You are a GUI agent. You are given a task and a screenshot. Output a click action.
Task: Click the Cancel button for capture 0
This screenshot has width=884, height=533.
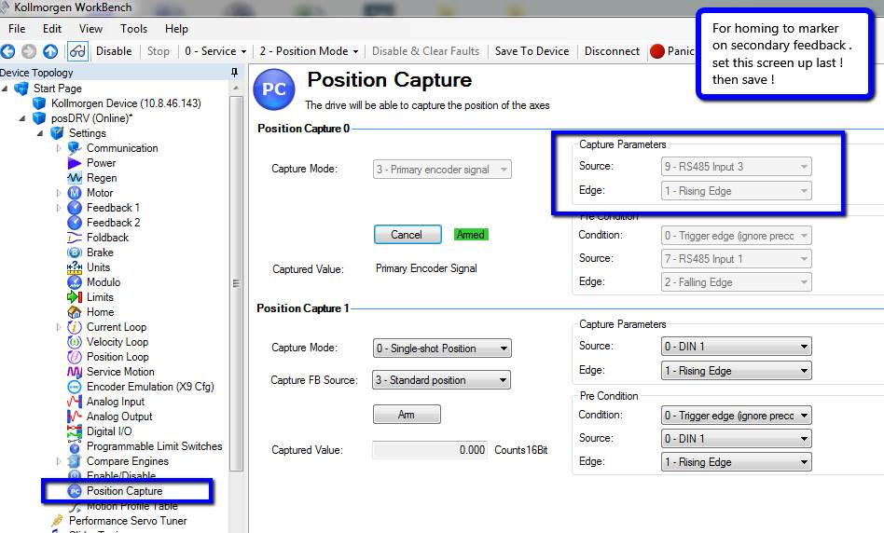[407, 235]
